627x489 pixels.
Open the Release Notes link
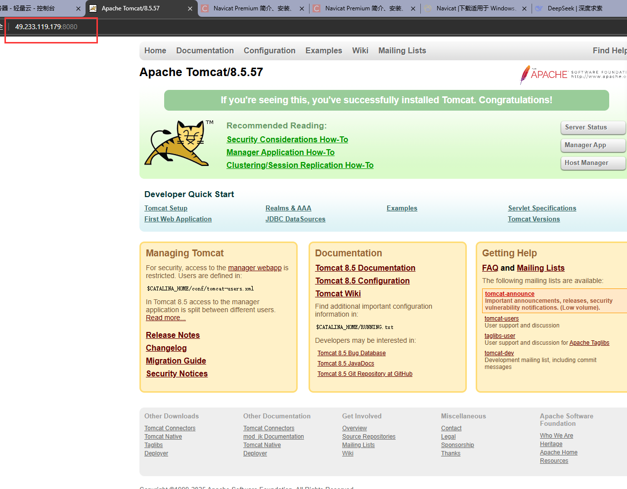pyautogui.click(x=173, y=335)
